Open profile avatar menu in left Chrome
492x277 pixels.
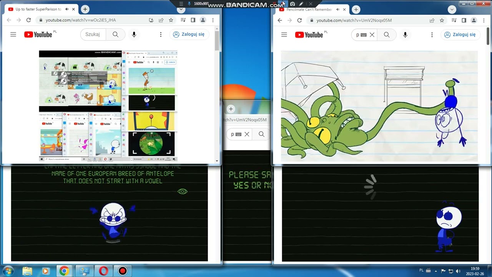pos(203,20)
